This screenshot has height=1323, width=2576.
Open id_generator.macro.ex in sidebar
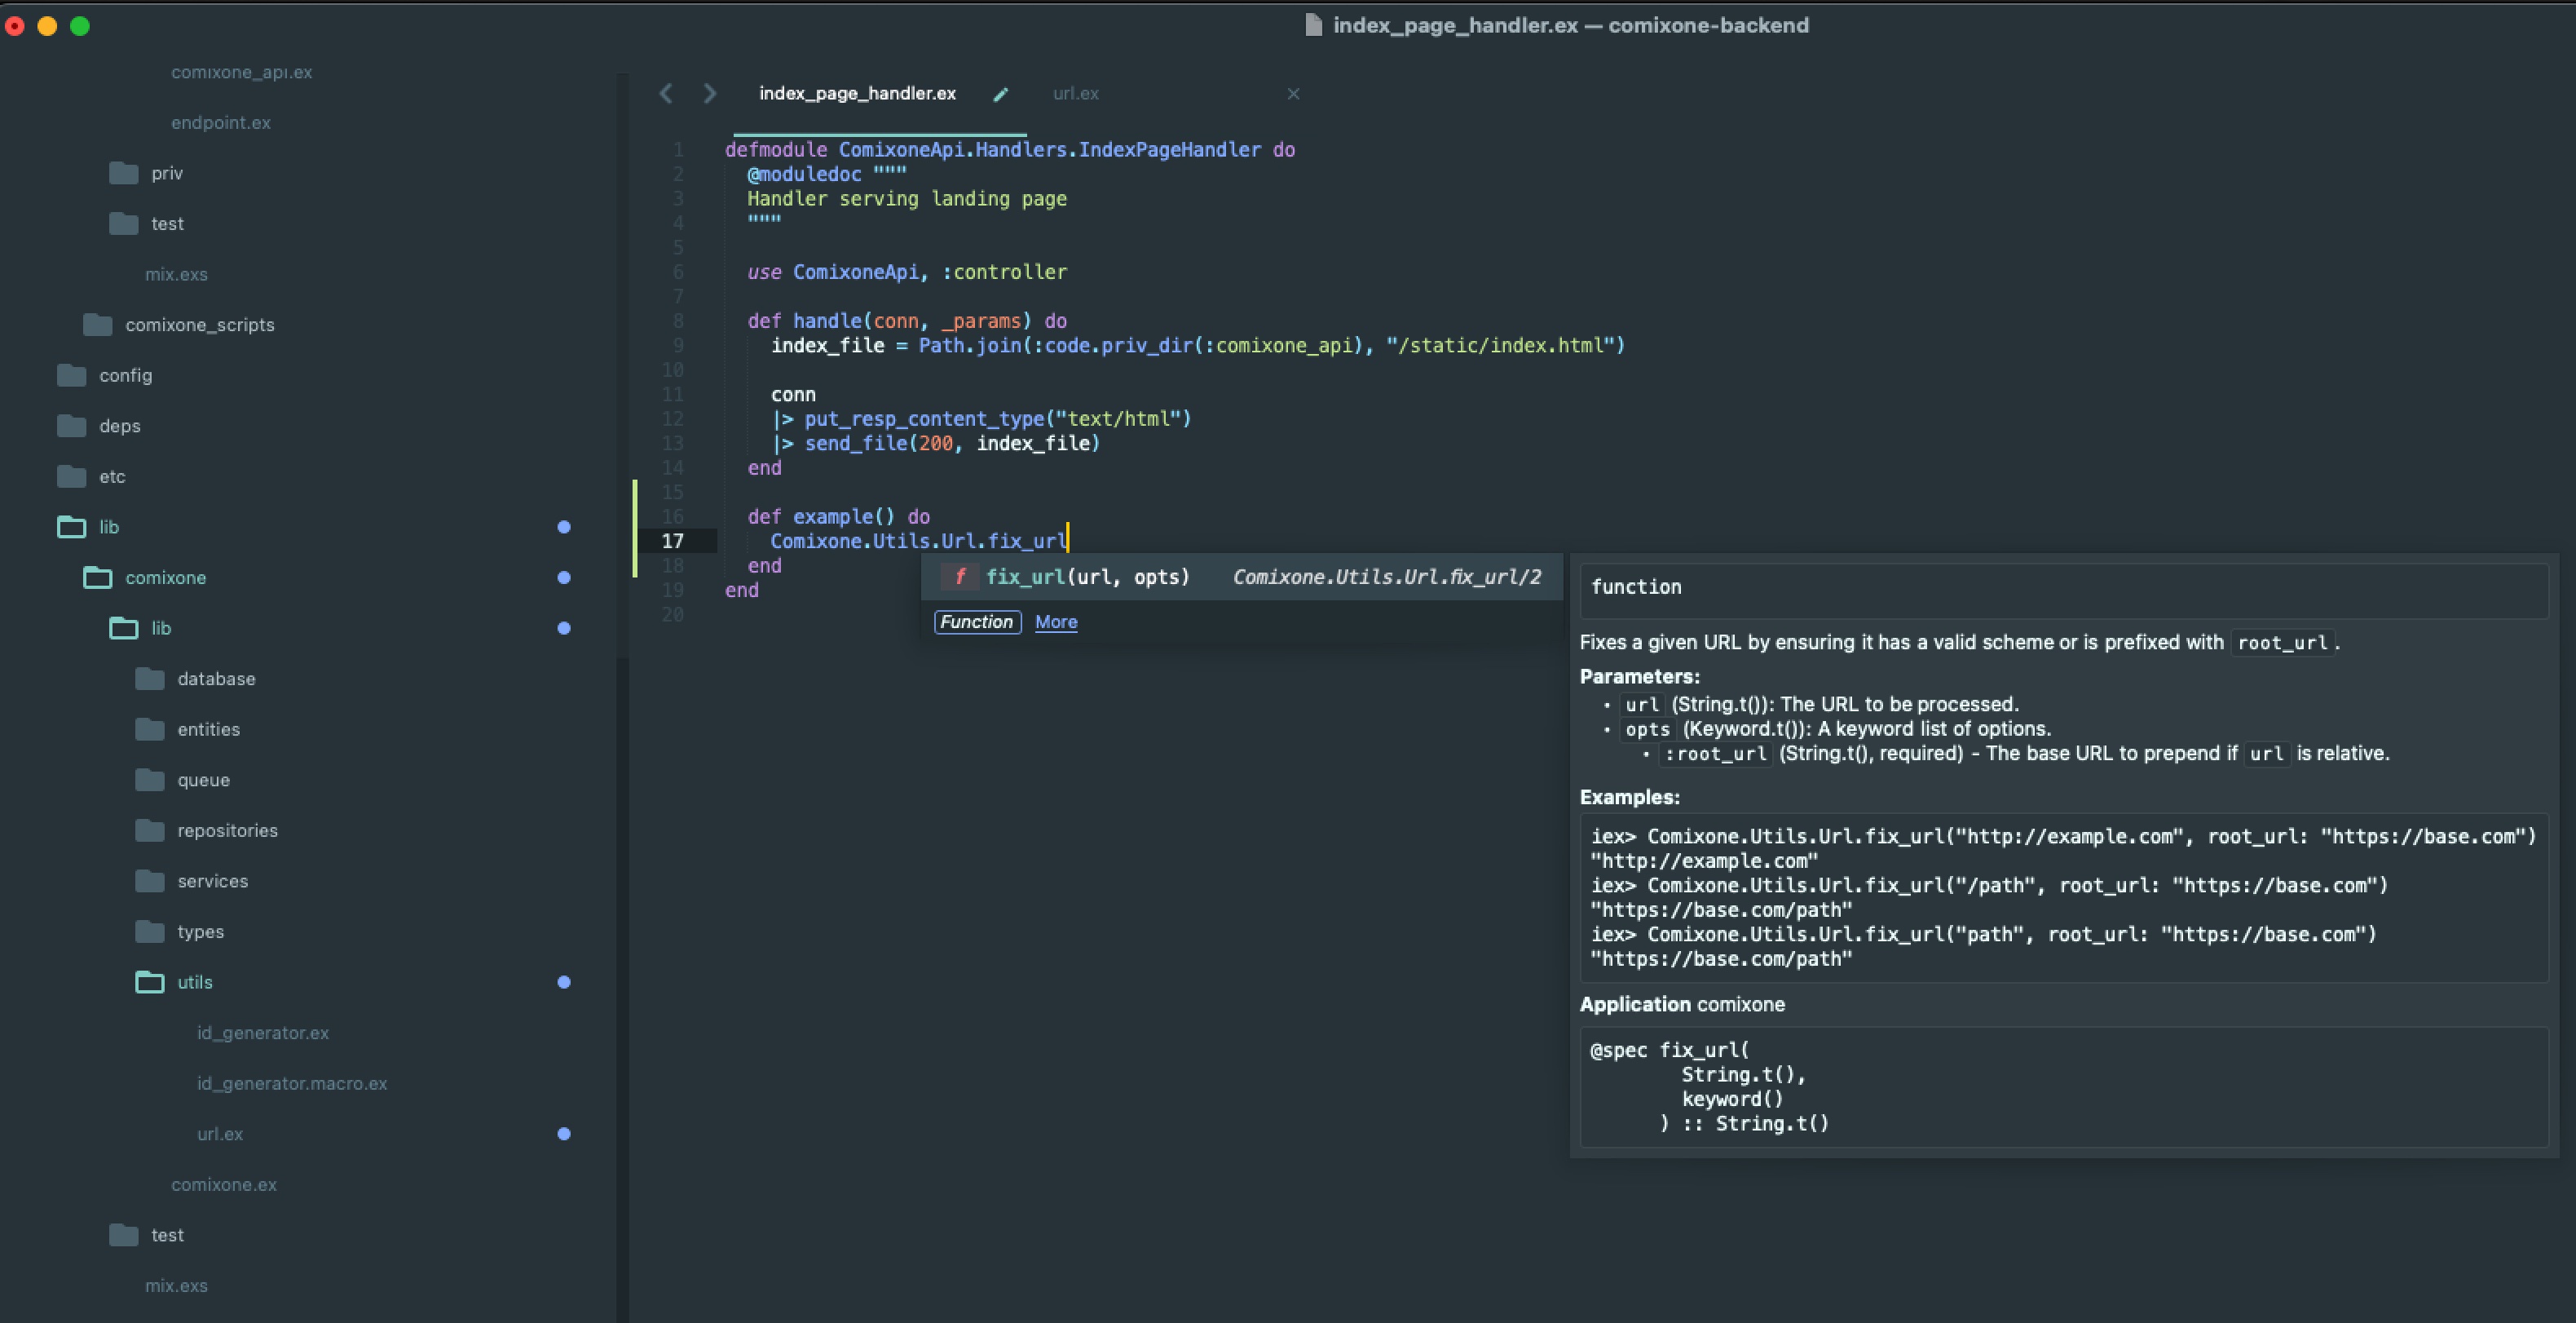click(x=292, y=1083)
